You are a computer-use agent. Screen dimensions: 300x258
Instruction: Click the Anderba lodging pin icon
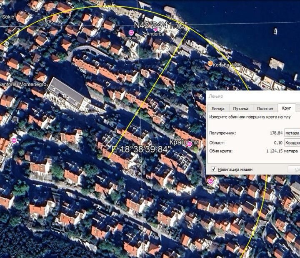(155, 30)
